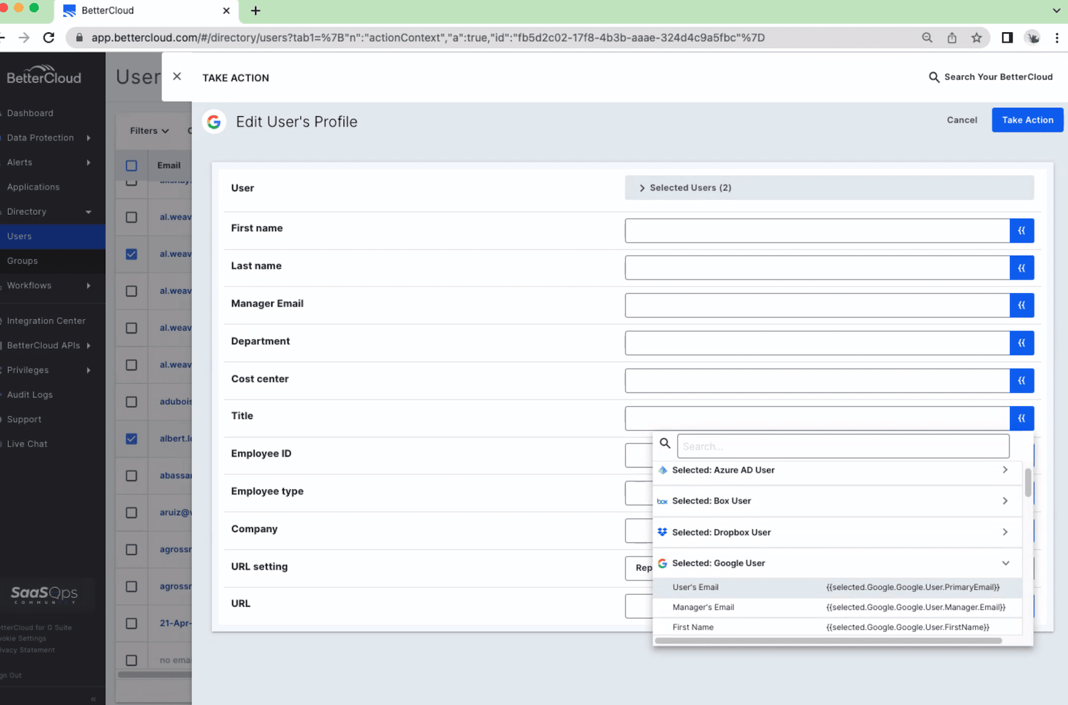Open the browser three-dot menu
Viewport: 1068px width, 705px height.
(x=1057, y=37)
